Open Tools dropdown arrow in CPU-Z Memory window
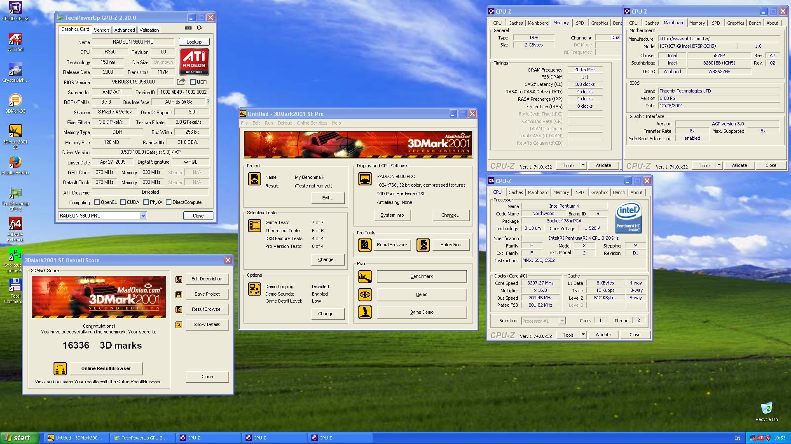Viewport: 791px width, 444px height. click(x=583, y=165)
